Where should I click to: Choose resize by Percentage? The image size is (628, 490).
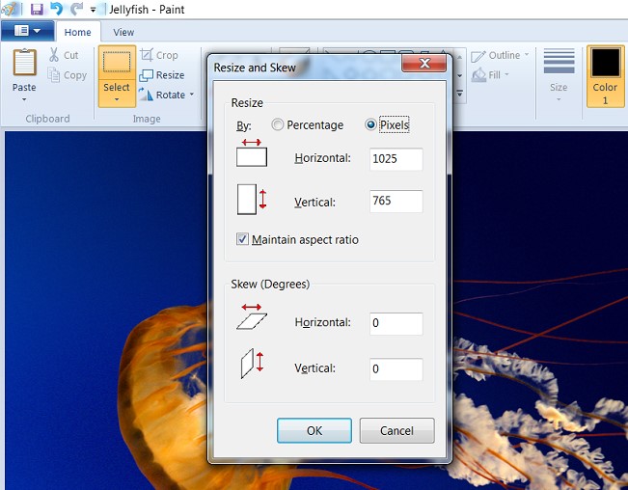pyautogui.click(x=307, y=124)
